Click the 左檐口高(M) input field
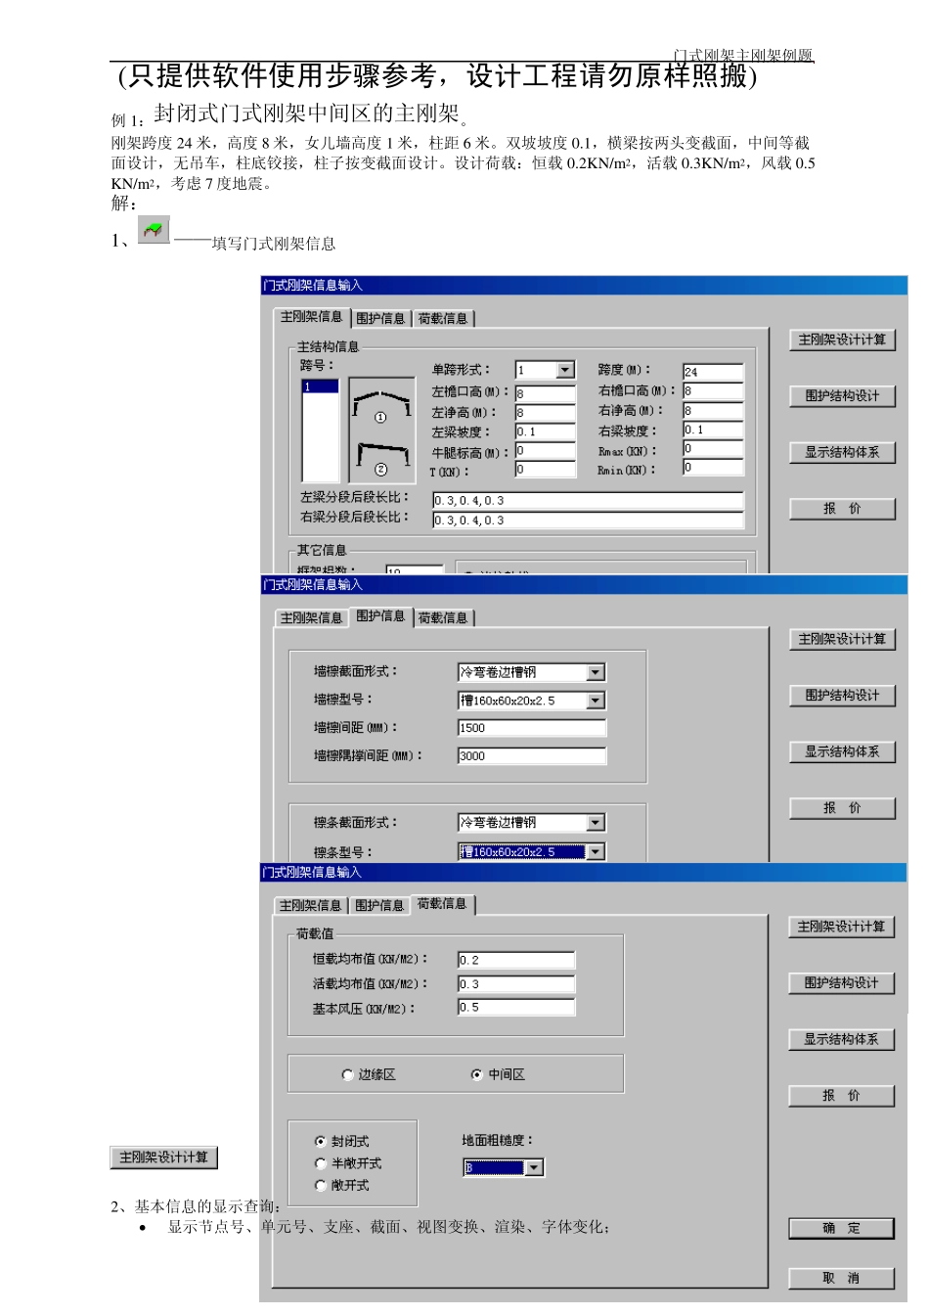Viewport: 929px width, 1315px height. [546, 392]
